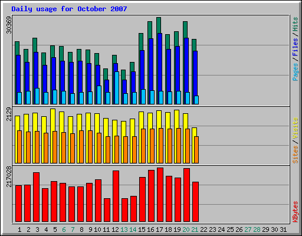Click the green 'Hits' legend label
Image resolution: width=302 pixels, height=236 pixels.
click(295, 24)
